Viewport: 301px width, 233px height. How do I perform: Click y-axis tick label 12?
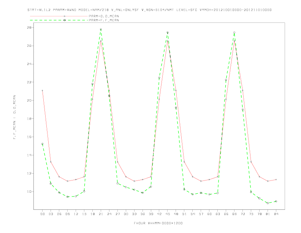tap(29, 173)
